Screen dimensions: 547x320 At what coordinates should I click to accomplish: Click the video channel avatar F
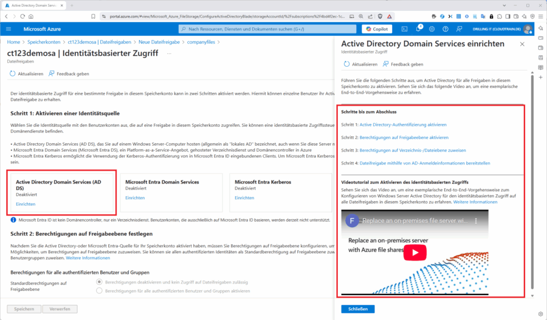click(x=352, y=220)
